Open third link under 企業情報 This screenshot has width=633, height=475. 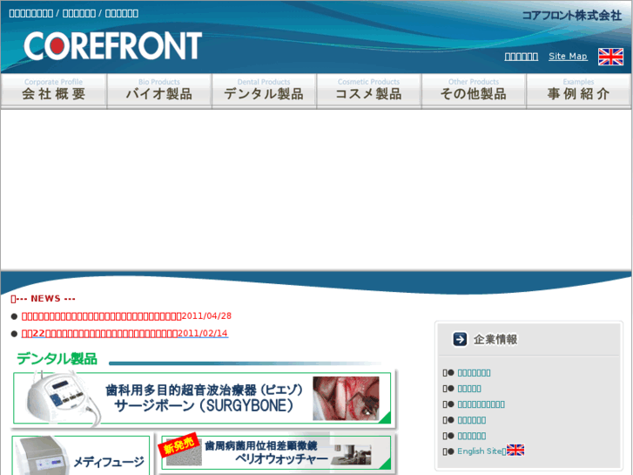481,404
